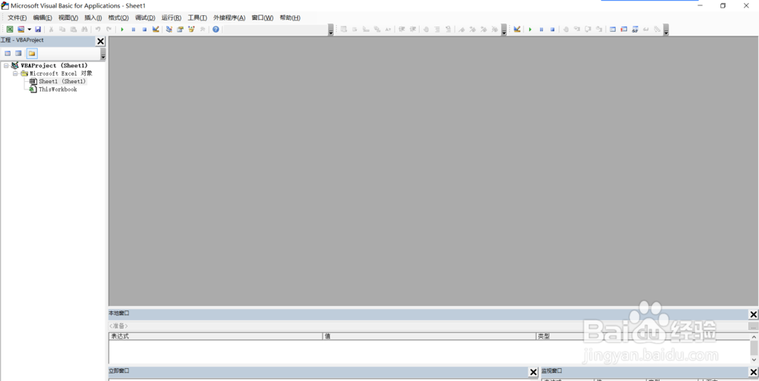Click List Properties/Methods edit icon

pos(344,30)
